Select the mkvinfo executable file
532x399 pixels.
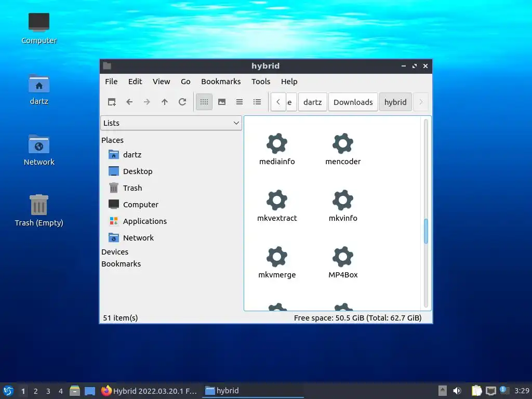click(343, 206)
